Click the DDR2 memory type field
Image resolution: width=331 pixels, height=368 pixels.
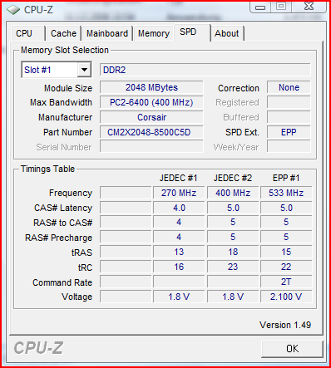[205, 70]
